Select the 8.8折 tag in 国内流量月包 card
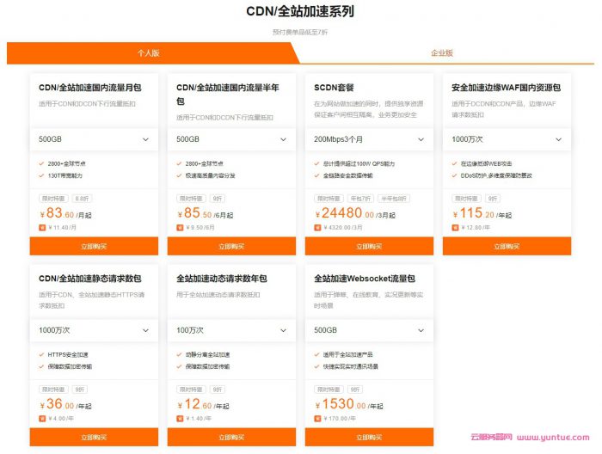Screen dimensions: 602x454 point(82,198)
